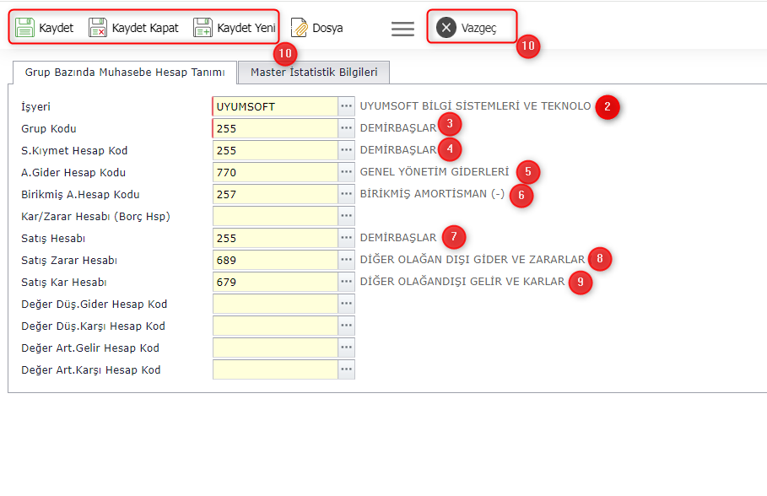Click the Kaydet Kapat save-and-close icon
This screenshot has height=496, width=767.
97,27
